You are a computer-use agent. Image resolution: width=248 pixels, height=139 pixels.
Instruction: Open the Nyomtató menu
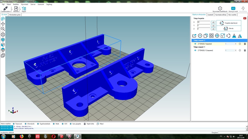(x=25, y=4)
